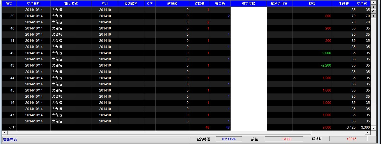381x144 pixels.
Task: Click the 201410 contract month in row 46
Action: point(105,103)
